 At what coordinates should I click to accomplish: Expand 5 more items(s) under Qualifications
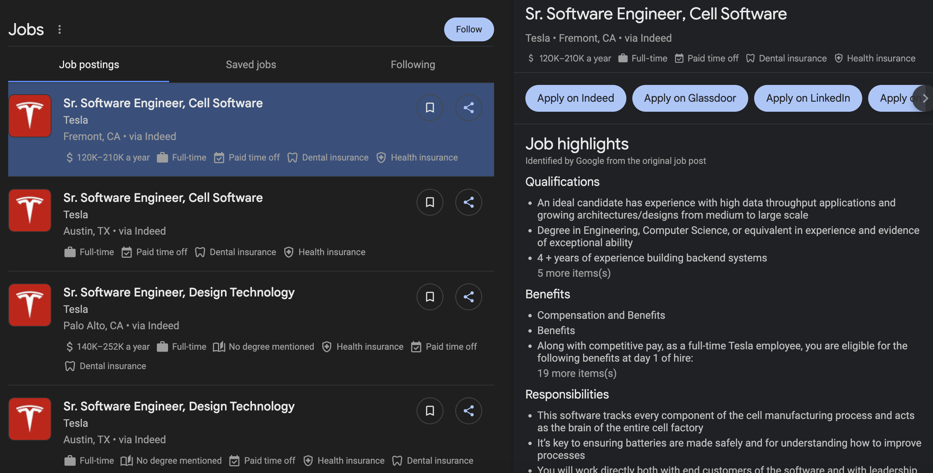574,273
